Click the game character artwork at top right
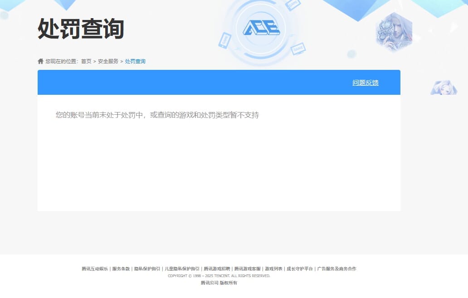The width and height of the screenshot is (468, 298). click(394, 31)
